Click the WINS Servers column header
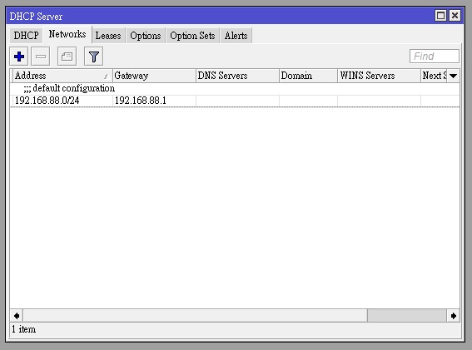This screenshot has width=472, height=350. [379, 76]
